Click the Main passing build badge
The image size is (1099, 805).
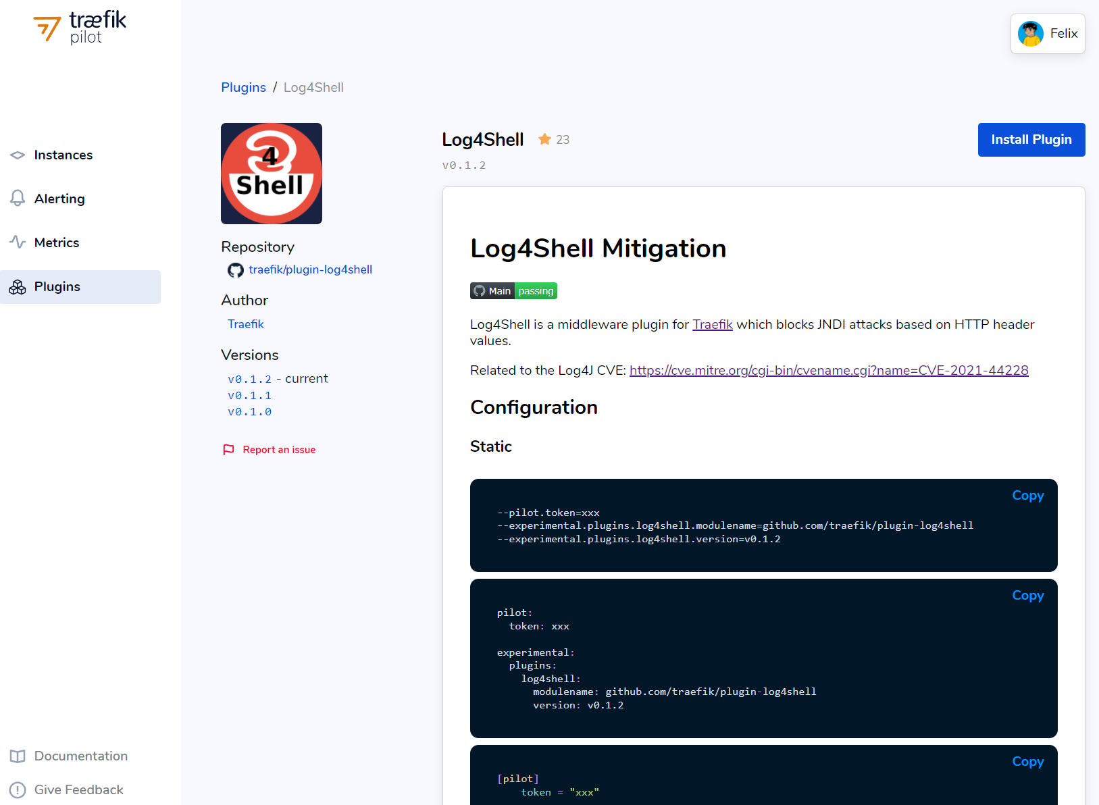[x=513, y=291]
